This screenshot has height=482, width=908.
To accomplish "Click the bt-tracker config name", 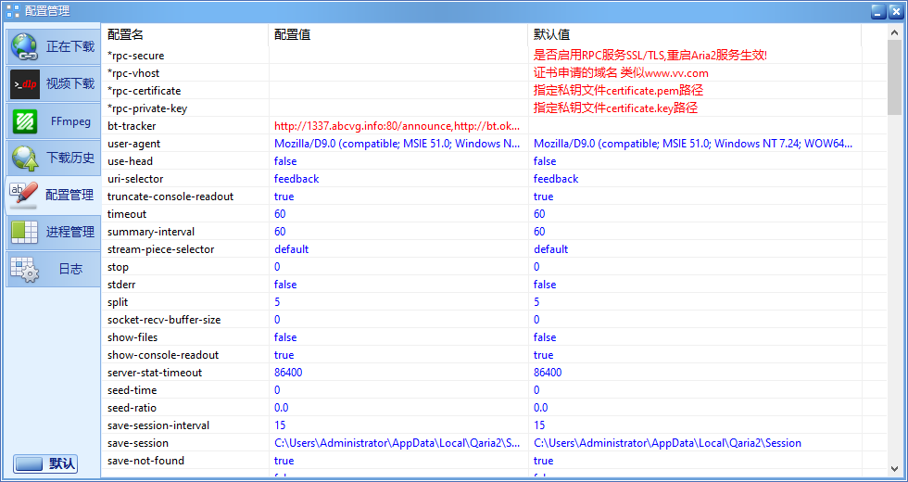I will [x=132, y=126].
